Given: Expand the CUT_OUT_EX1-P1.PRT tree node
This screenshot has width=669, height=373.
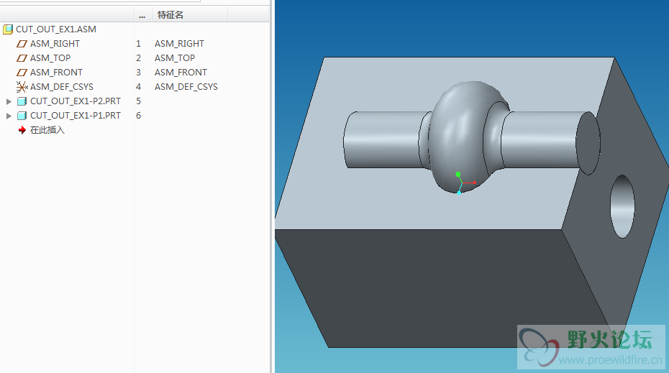Looking at the screenshot, I should 9,116.
